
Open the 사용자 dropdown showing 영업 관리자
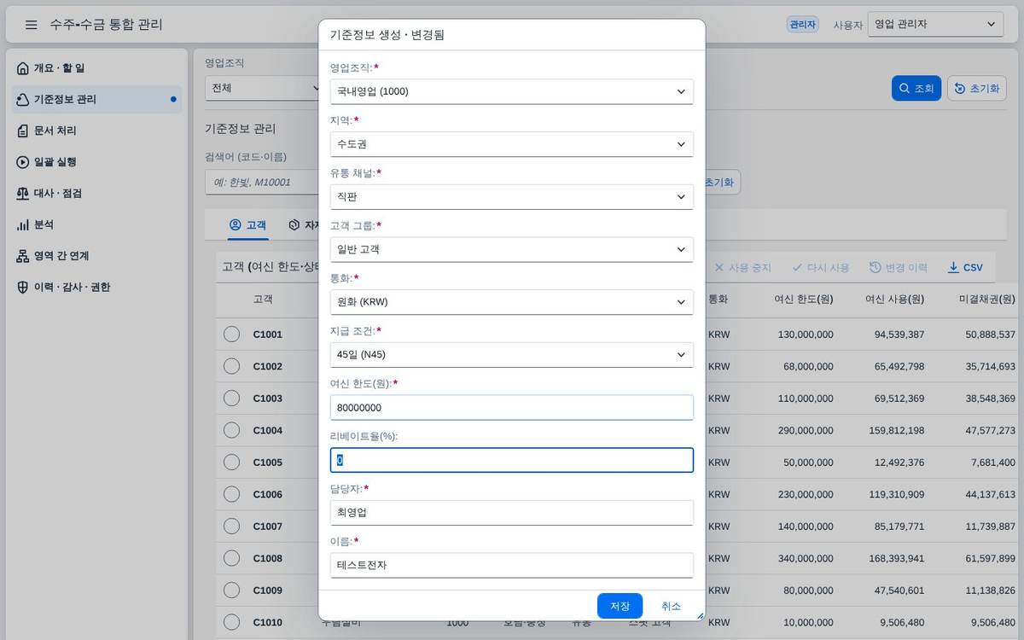tap(935, 25)
